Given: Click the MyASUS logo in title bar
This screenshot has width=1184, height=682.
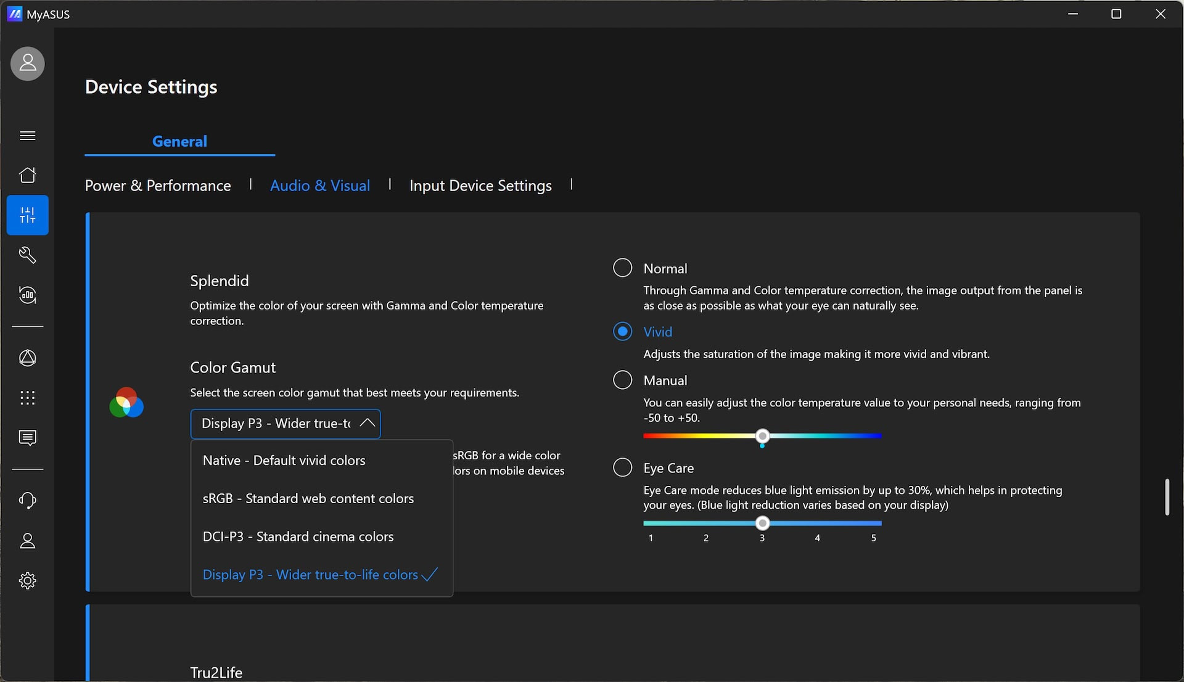Looking at the screenshot, I should (14, 14).
